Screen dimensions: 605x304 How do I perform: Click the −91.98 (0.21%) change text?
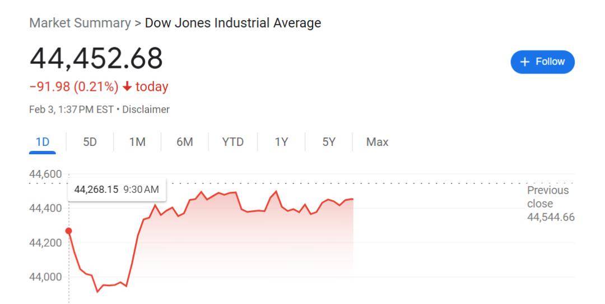pyautogui.click(x=74, y=87)
